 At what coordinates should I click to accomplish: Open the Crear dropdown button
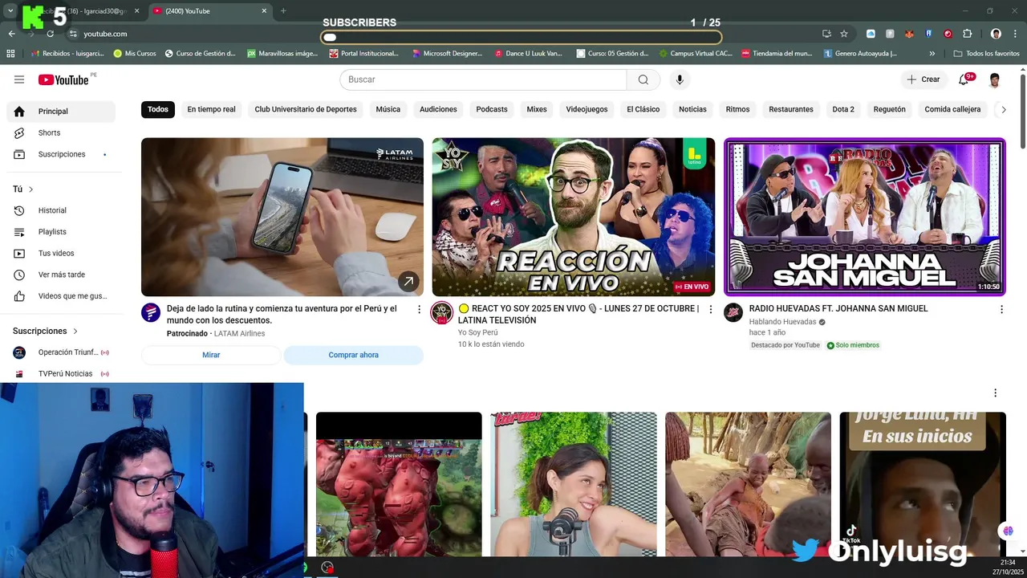coord(923,79)
